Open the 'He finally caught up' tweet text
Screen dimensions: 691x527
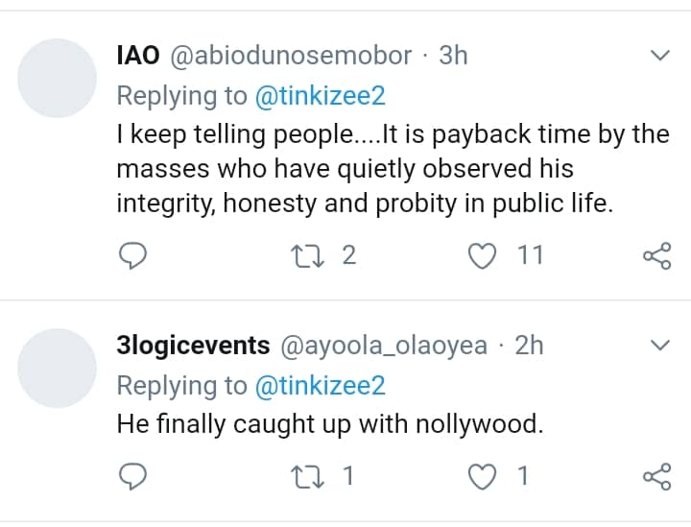coord(330,423)
